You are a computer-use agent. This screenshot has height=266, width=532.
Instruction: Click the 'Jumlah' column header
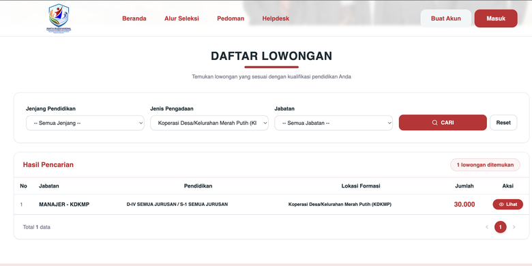464,186
